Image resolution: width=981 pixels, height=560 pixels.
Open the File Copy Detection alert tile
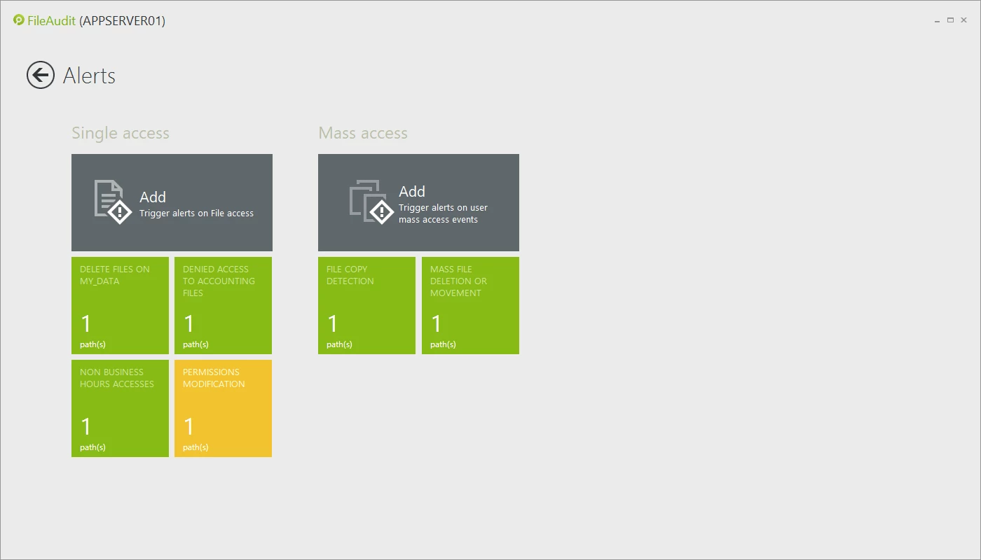click(366, 305)
